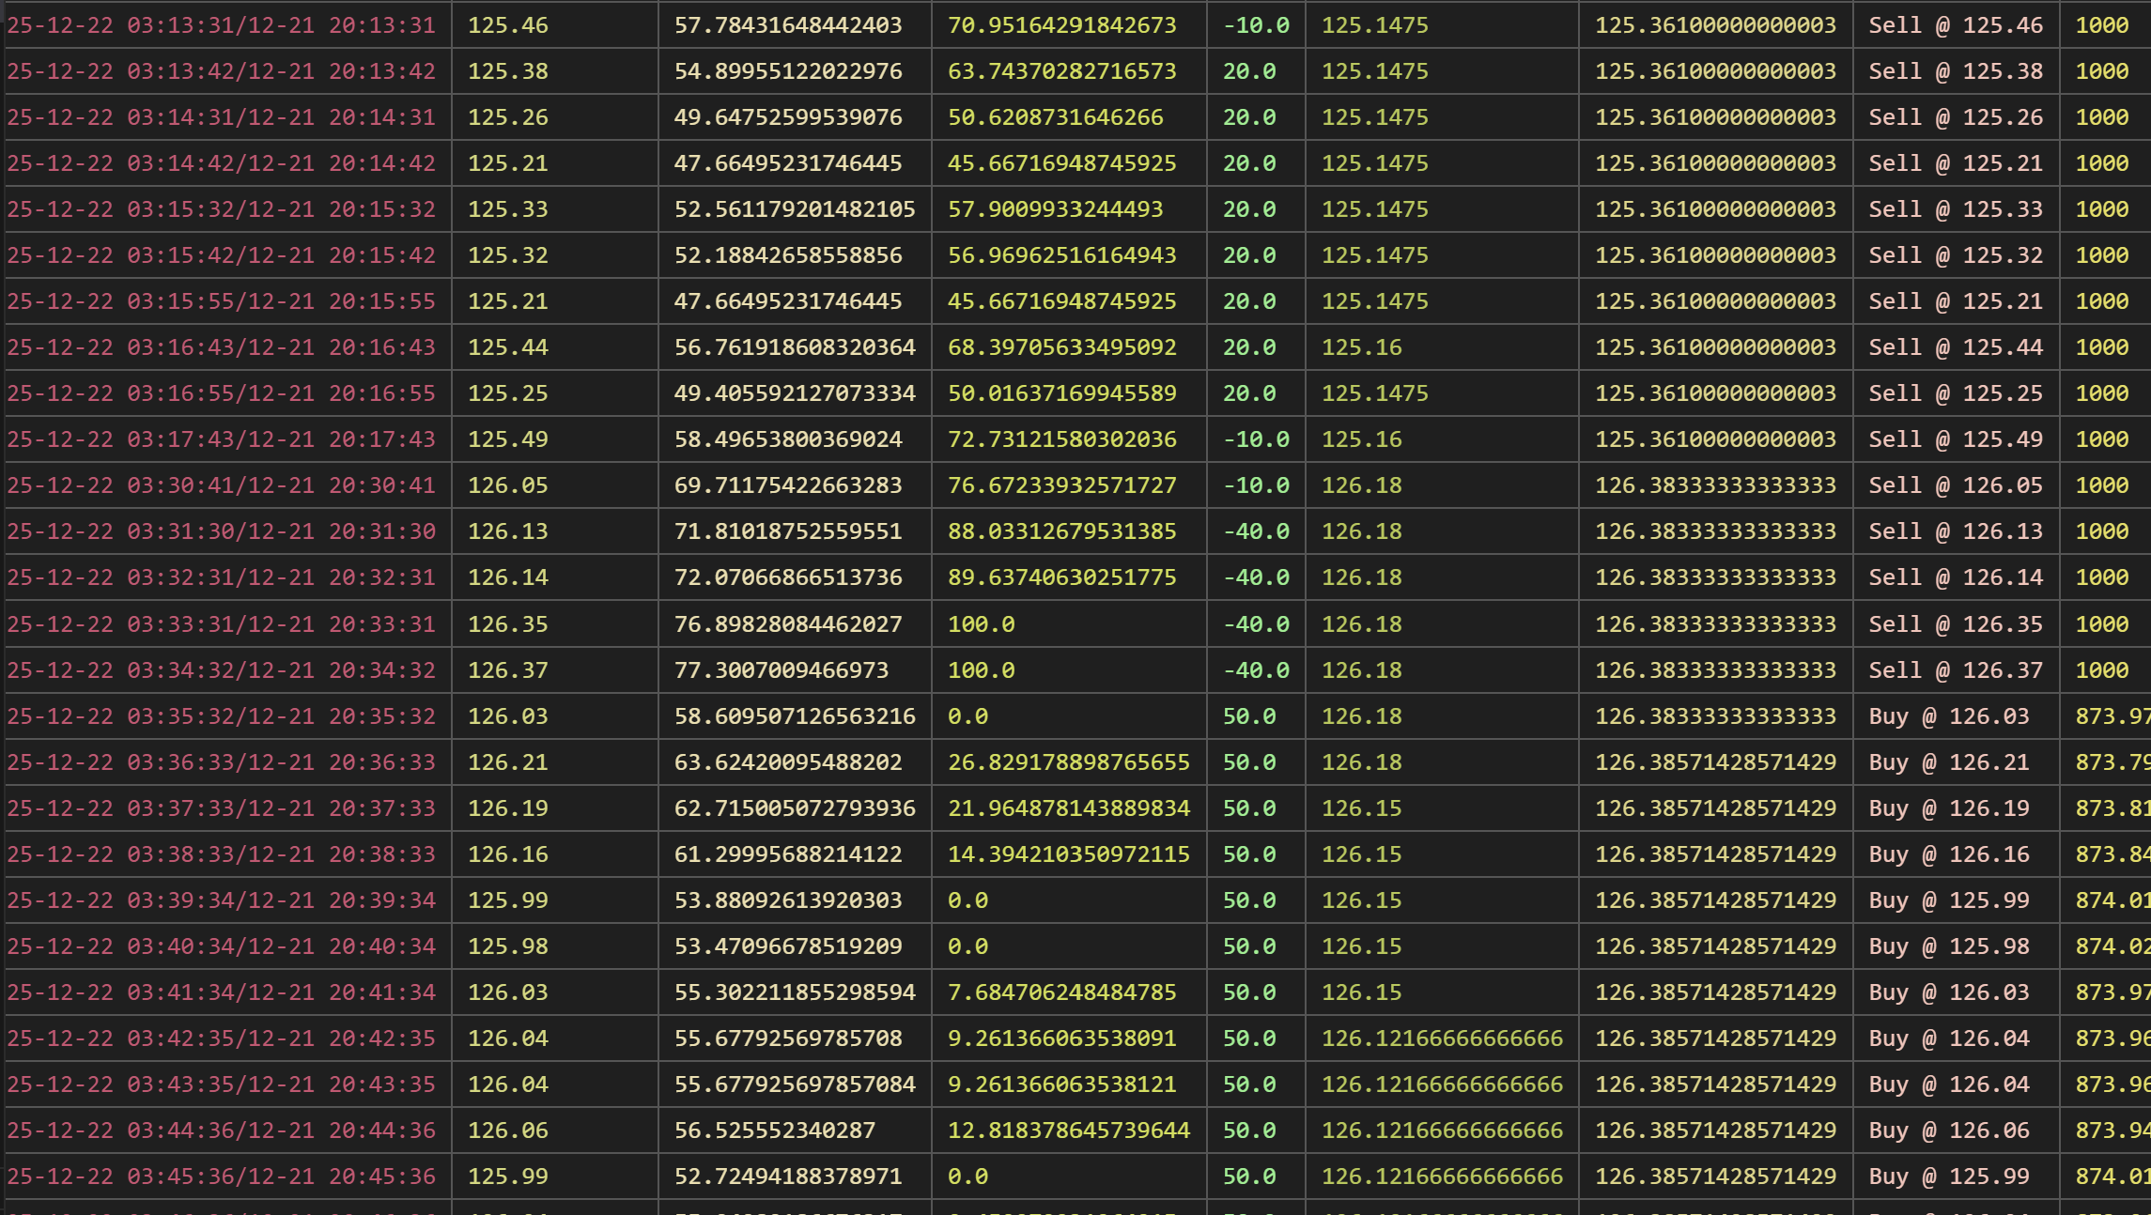The image size is (2151, 1215).
Task: Click the 126.38333333333333 average value
Action: (1716, 484)
